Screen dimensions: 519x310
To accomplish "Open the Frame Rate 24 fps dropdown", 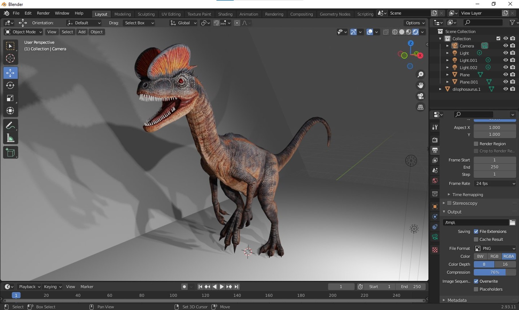I will 495,183.
